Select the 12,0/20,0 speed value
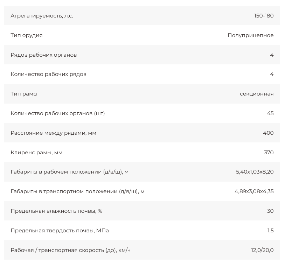This screenshot has height=260, width=285. (x=262, y=250)
